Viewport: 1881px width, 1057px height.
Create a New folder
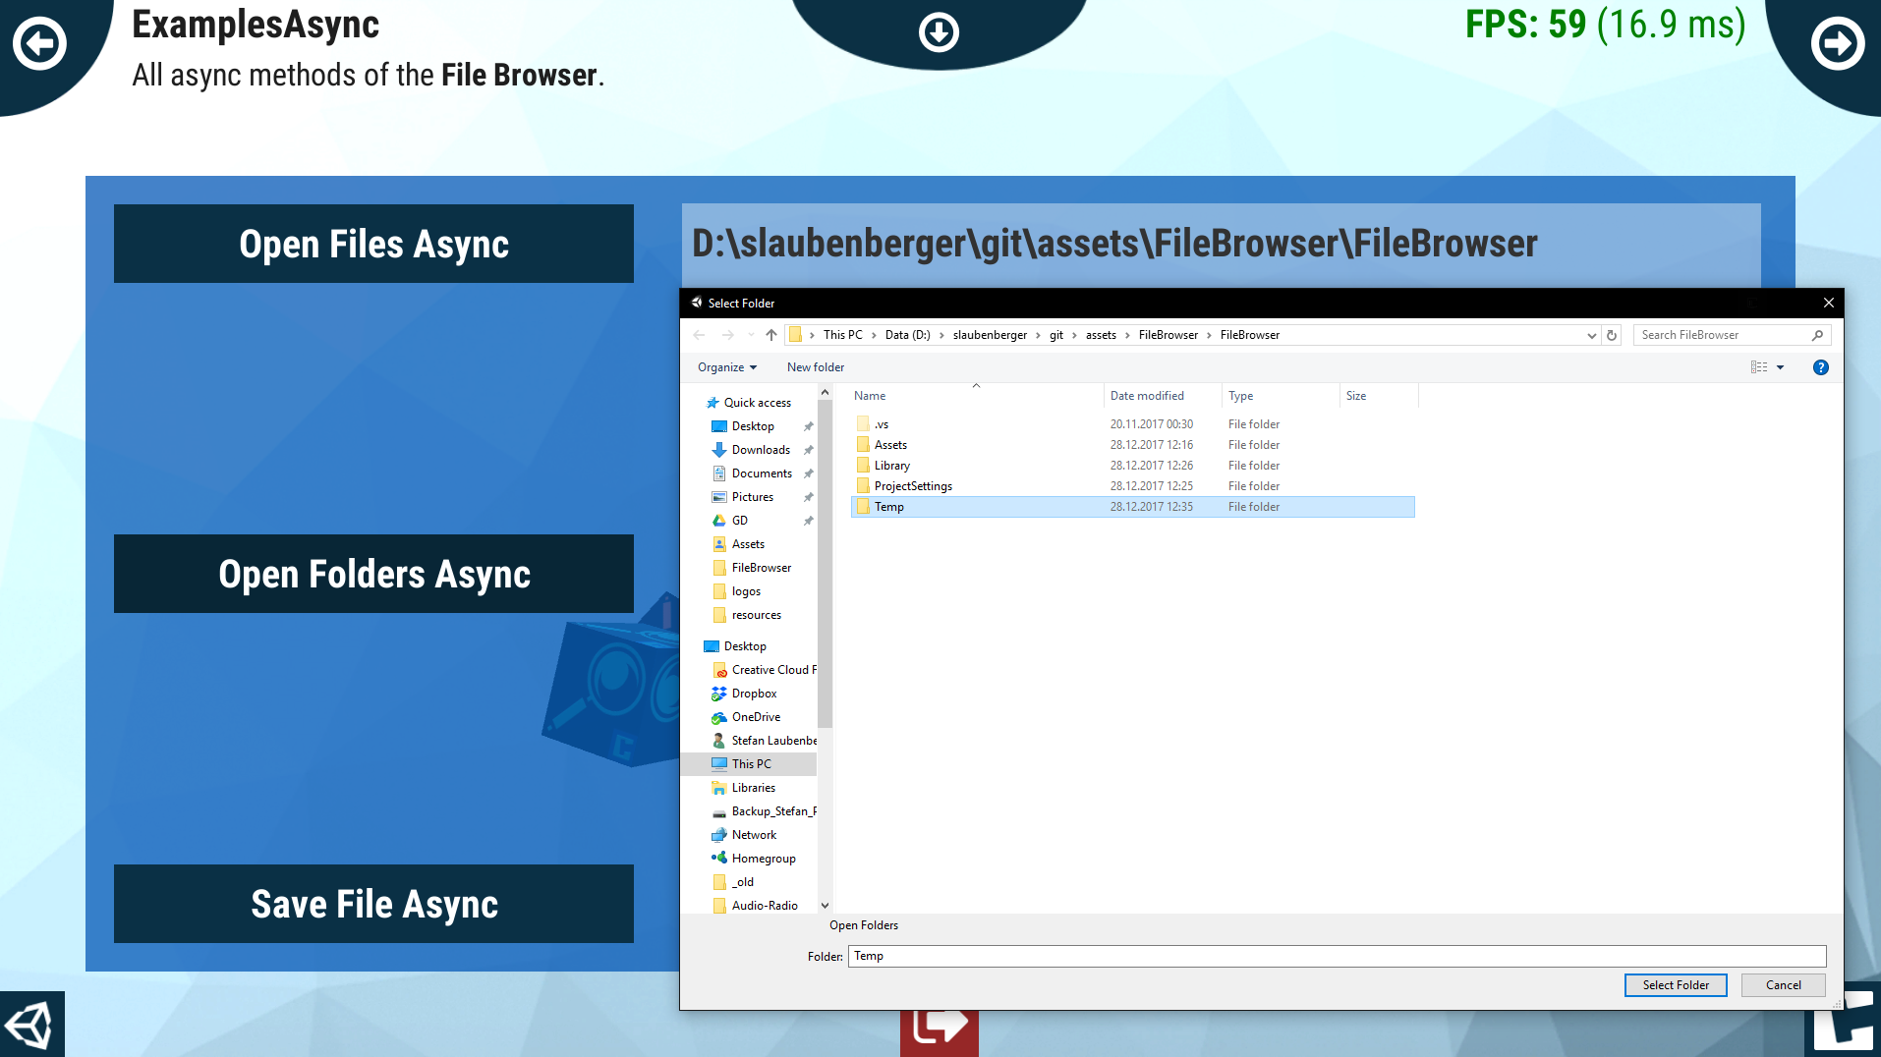click(x=816, y=367)
